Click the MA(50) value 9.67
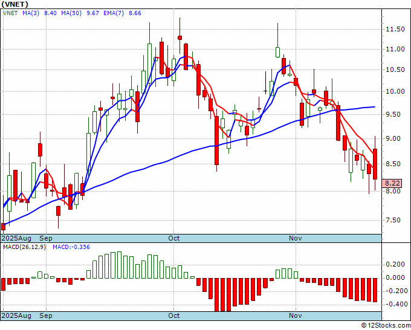The height and width of the screenshot is (330, 411). [x=92, y=13]
